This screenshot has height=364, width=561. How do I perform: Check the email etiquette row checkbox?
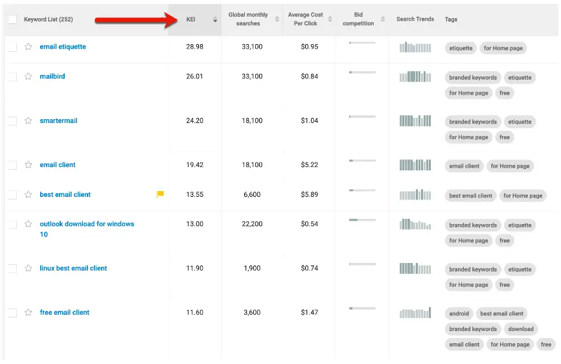tap(12, 47)
